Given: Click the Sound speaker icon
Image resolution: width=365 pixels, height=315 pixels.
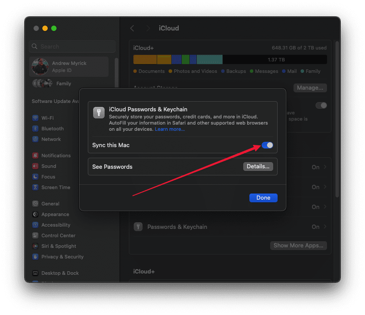Looking at the screenshot, I should coord(35,166).
